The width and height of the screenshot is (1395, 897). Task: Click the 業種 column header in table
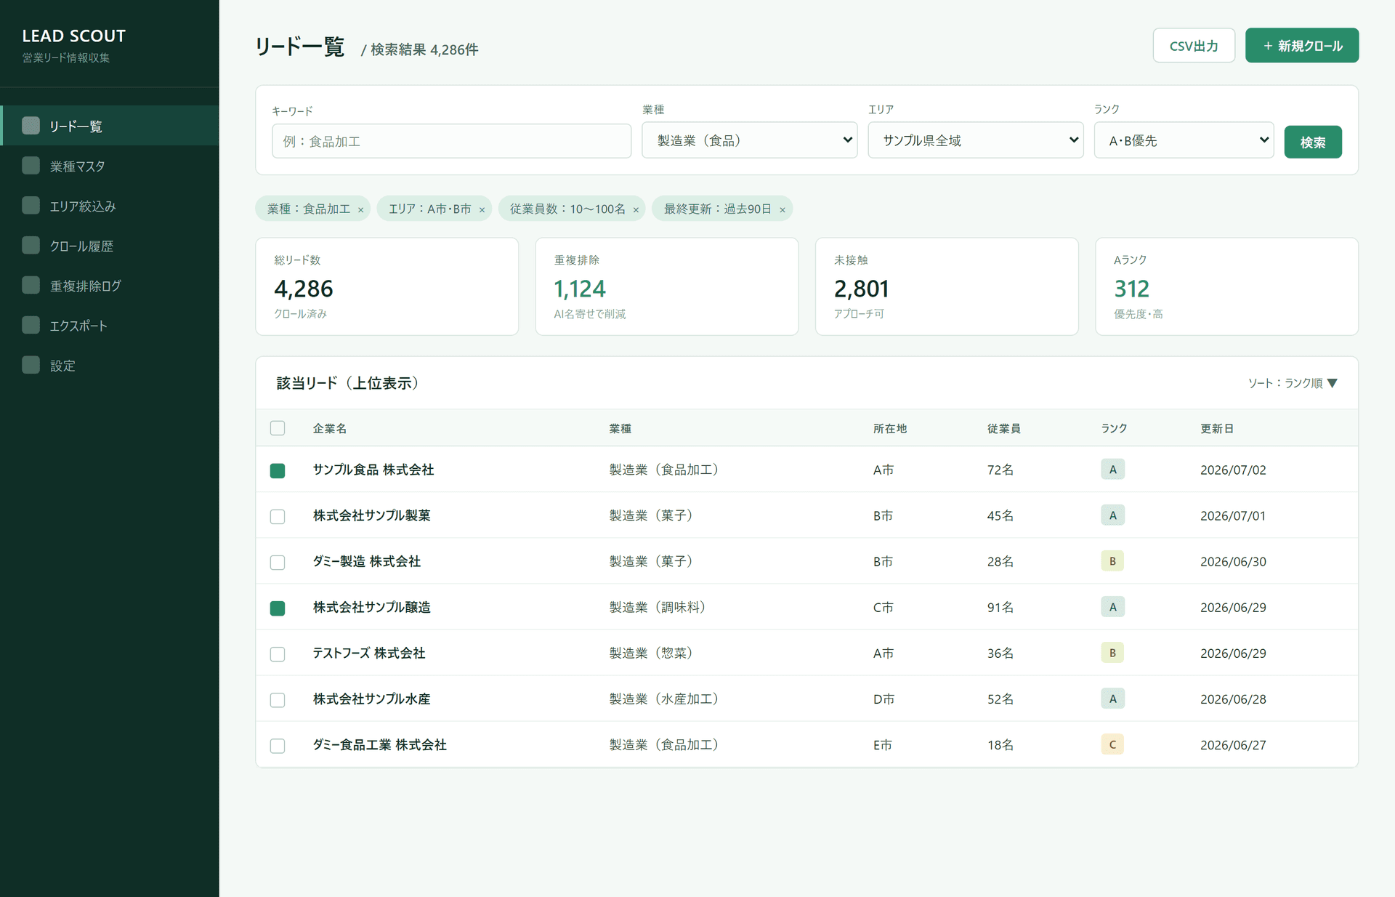620,429
